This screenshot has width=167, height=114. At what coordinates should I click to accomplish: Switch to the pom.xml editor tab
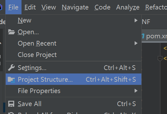tap(154, 36)
